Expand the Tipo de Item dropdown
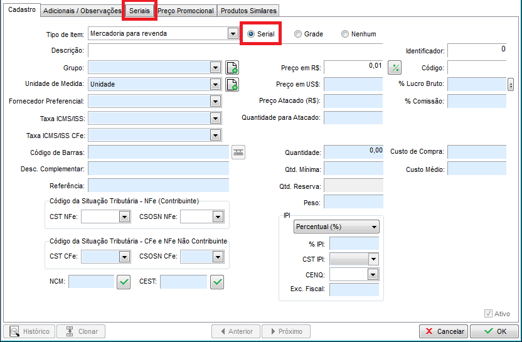Viewport: 522px width, 342px height. (x=233, y=34)
